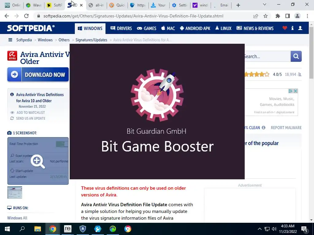Select the MAC category
This screenshot has width=314, height=235.
tap(168, 28)
